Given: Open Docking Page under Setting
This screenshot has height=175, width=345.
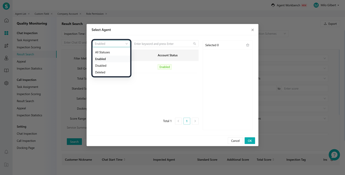Looking at the screenshot, I should click(x=26, y=148).
